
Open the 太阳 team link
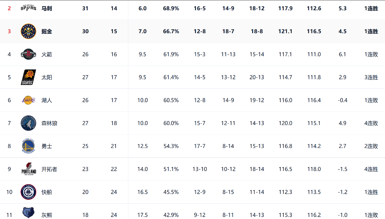[47, 77]
